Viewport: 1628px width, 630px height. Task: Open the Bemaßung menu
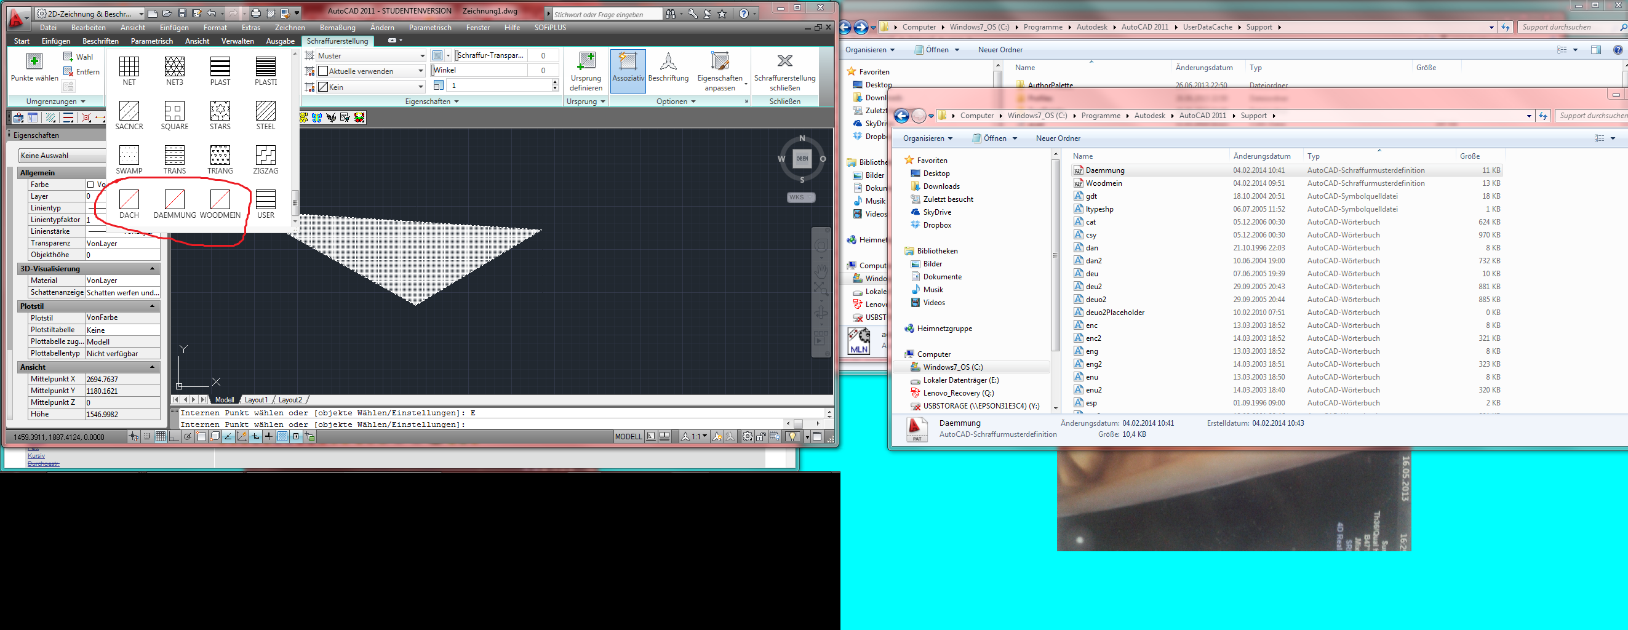[338, 28]
